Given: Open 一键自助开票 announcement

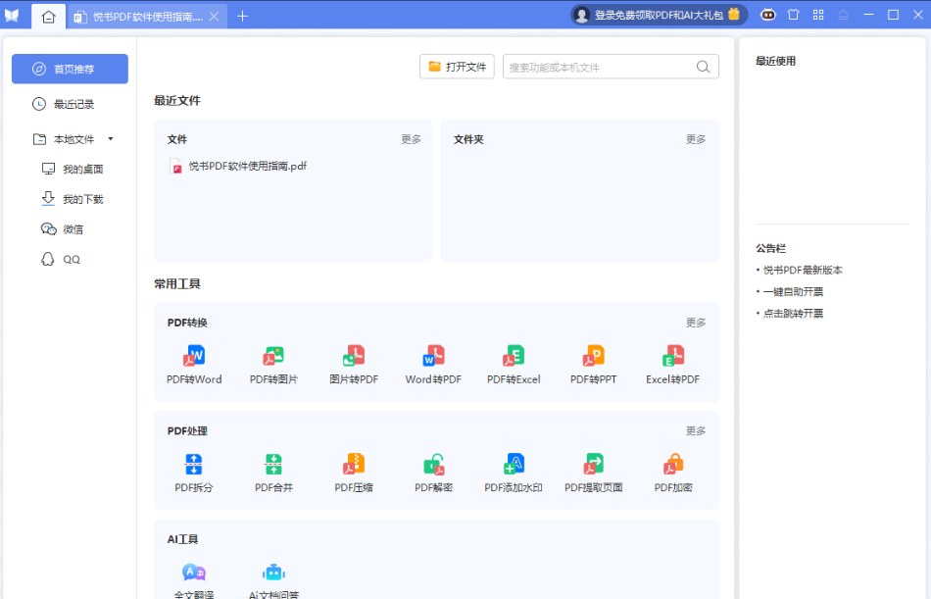Looking at the screenshot, I should (793, 292).
